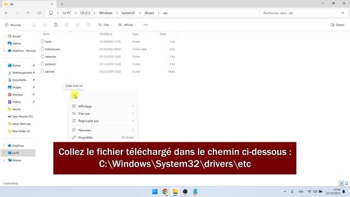Screen dimensions: 350x197
Task: Open the Regrouper par submenu
Action: [x=103, y=121]
